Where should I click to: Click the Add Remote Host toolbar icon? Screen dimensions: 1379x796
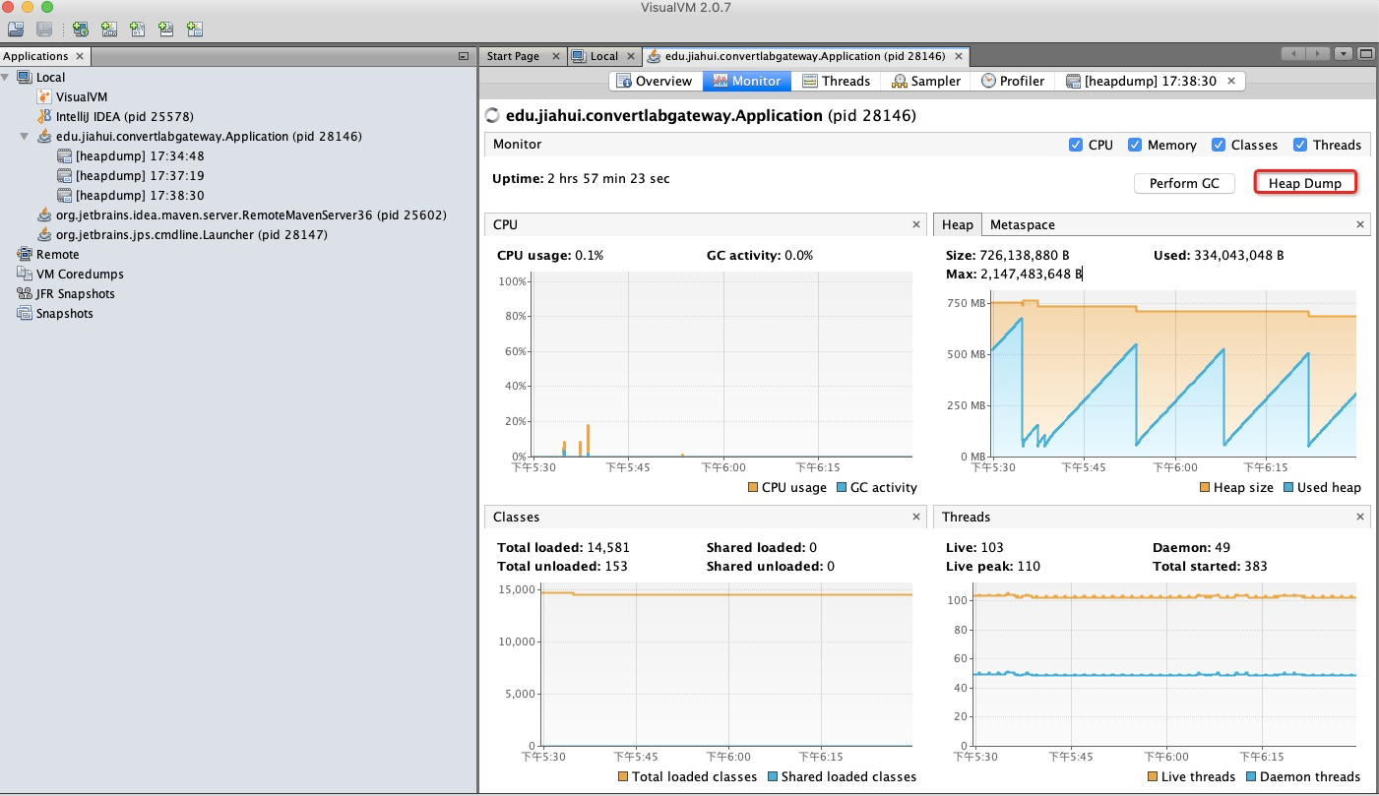point(81,30)
